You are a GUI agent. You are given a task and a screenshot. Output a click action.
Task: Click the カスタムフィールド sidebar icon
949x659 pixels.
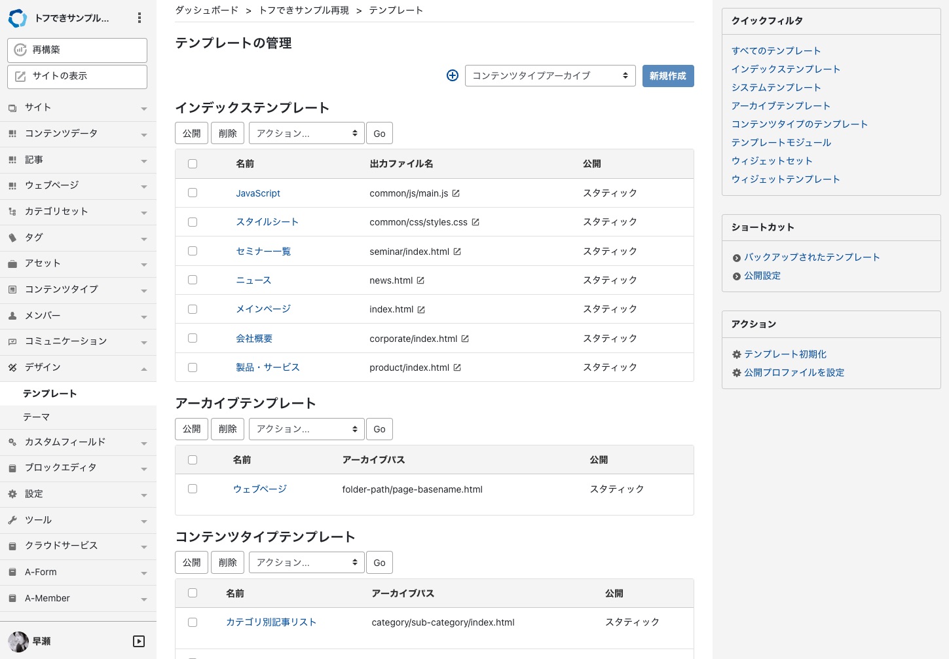(x=12, y=442)
